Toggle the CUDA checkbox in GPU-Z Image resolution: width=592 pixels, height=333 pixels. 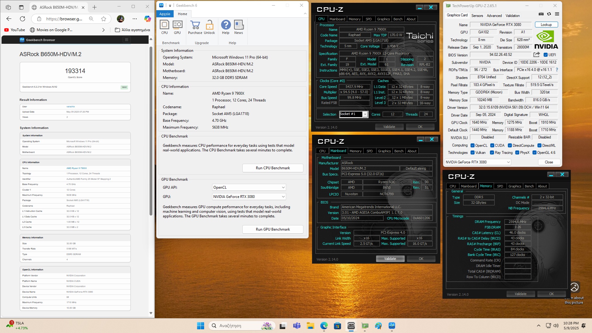pyautogui.click(x=492, y=146)
